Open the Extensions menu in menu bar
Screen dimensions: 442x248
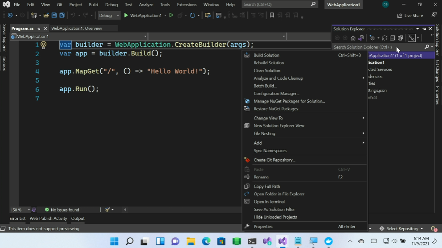(186, 4)
